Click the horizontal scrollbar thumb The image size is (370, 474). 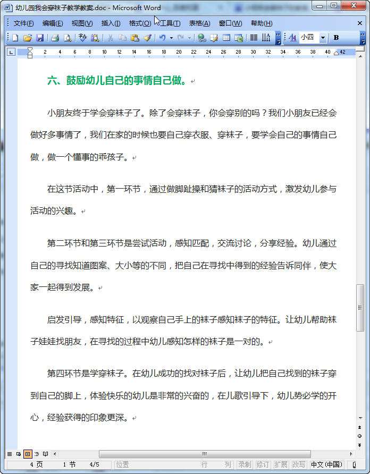click(x=205, y=454)
